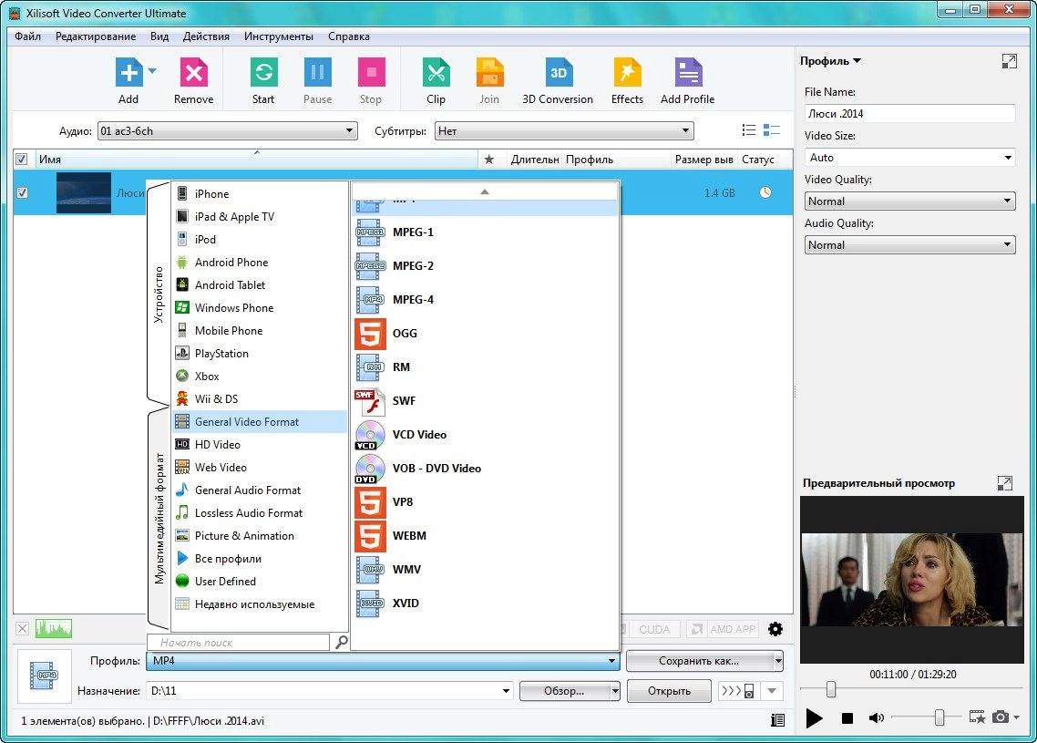Image resolution: width=1037 pixels, height=743 pixels.
Task: Click the Add Profile icon
Action: (688, 73)
